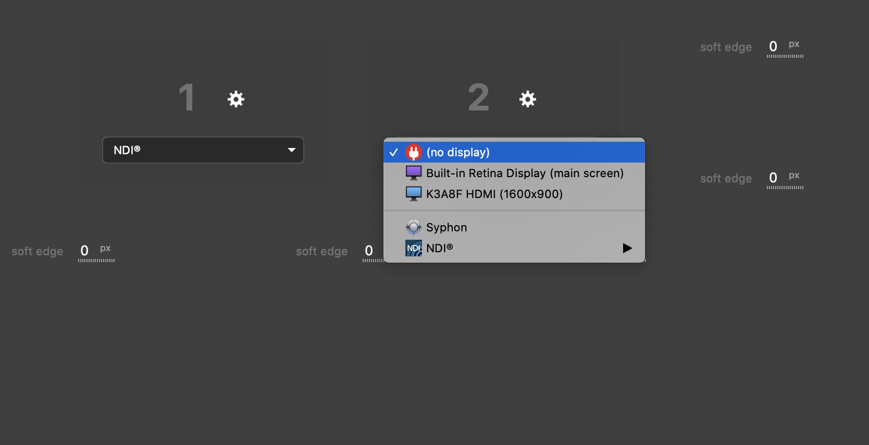Image resolution: width=869 pixels, height=445 pixels.
Task: Choose Built-in Retina Display (main screen)
Action: pyautogui.click(x=525, y=173)
